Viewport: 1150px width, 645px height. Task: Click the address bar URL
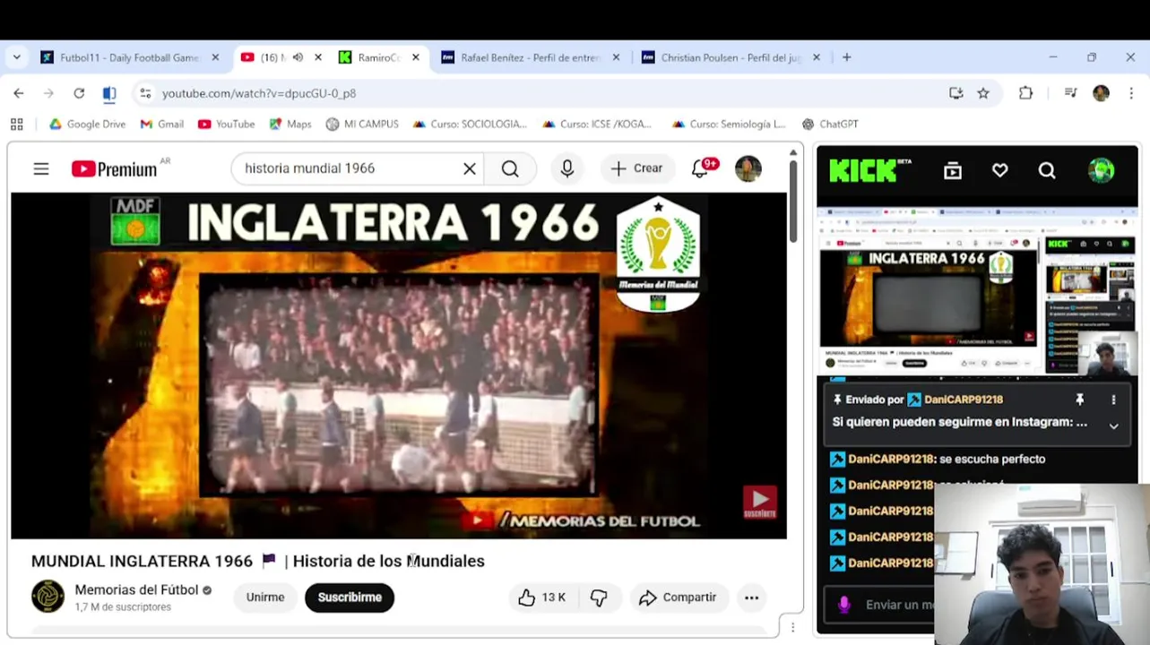click(x=259, y=93)
